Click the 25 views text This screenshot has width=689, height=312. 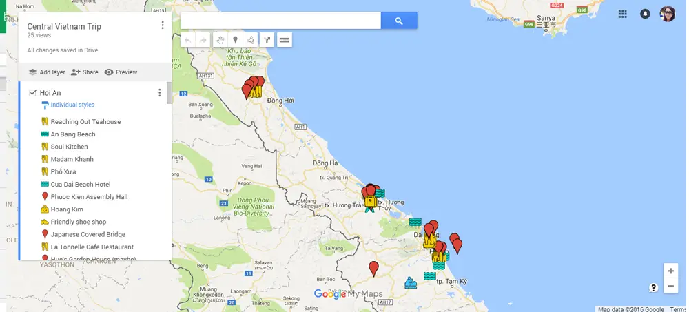[x=39, y=36]
